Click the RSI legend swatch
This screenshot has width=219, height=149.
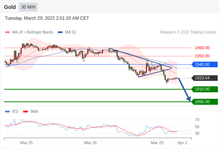click(x=7, y=112)
